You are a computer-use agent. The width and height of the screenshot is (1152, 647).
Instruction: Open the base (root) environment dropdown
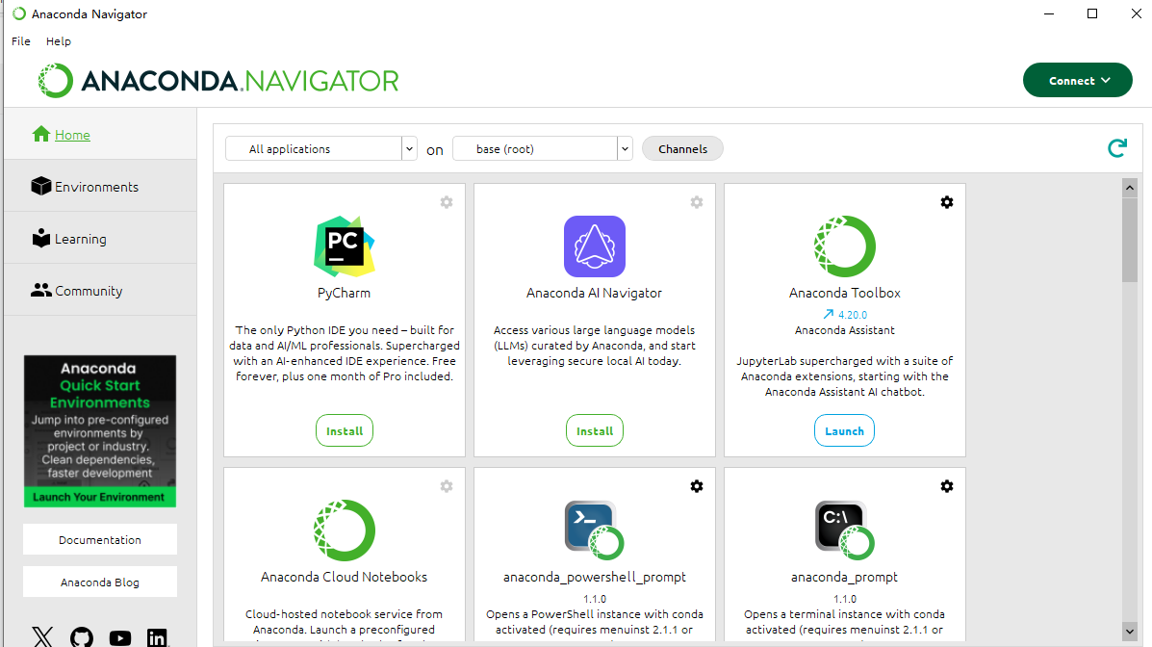pyautogui.click(x=542, y=148)
